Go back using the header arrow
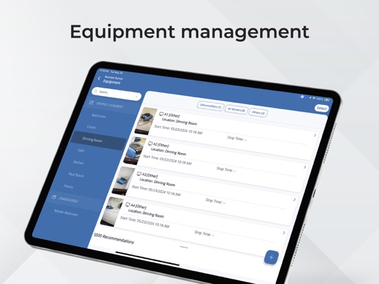Image resolution: width=379 pixels, height=284 pixels. 99,78
